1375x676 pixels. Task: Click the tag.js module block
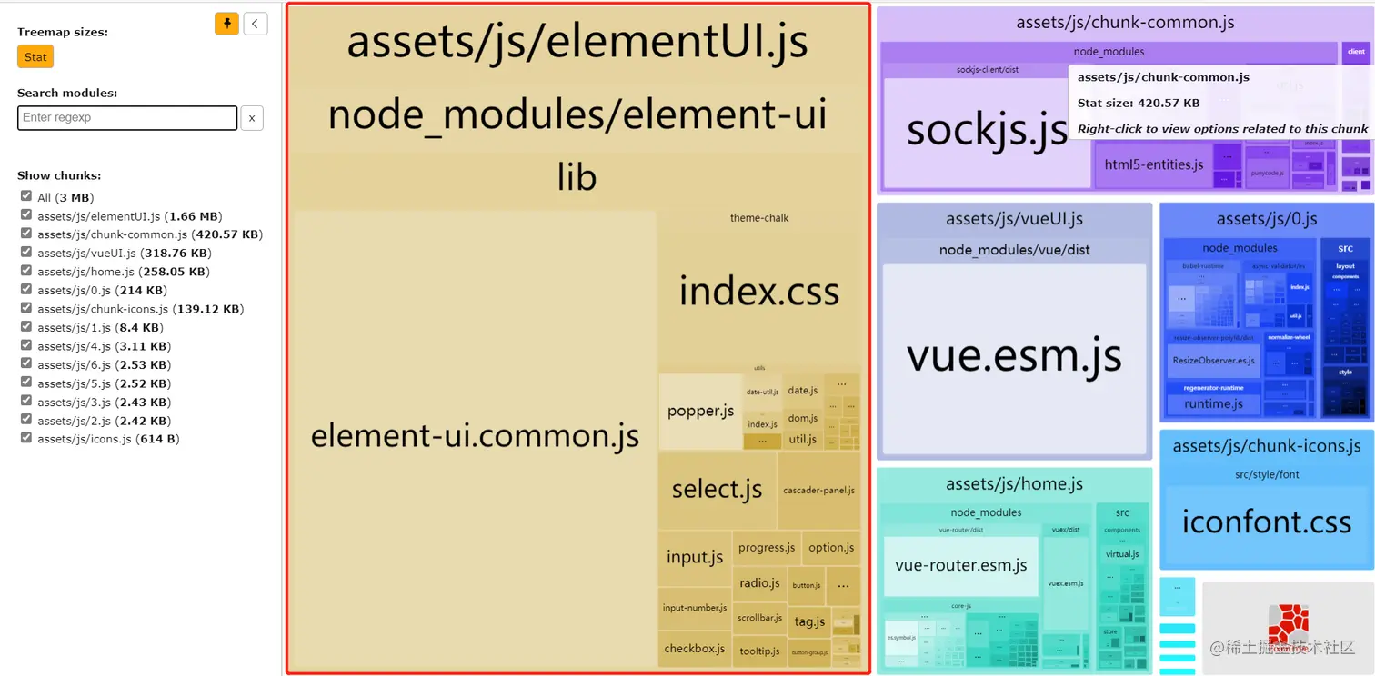[x=809, y=621]
